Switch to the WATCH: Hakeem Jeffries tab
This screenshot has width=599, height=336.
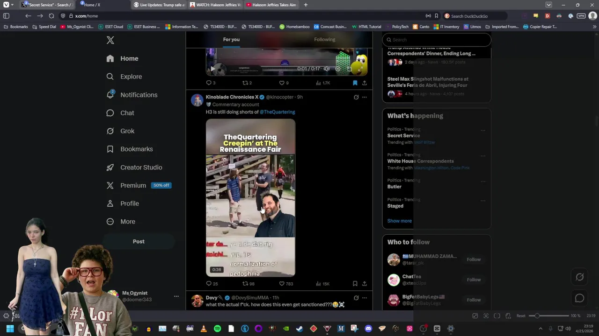pyautogui.click(x=216, y=5)
